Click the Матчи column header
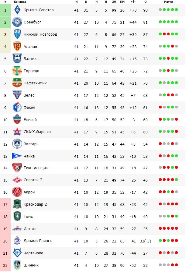 [x=168, y=2]
